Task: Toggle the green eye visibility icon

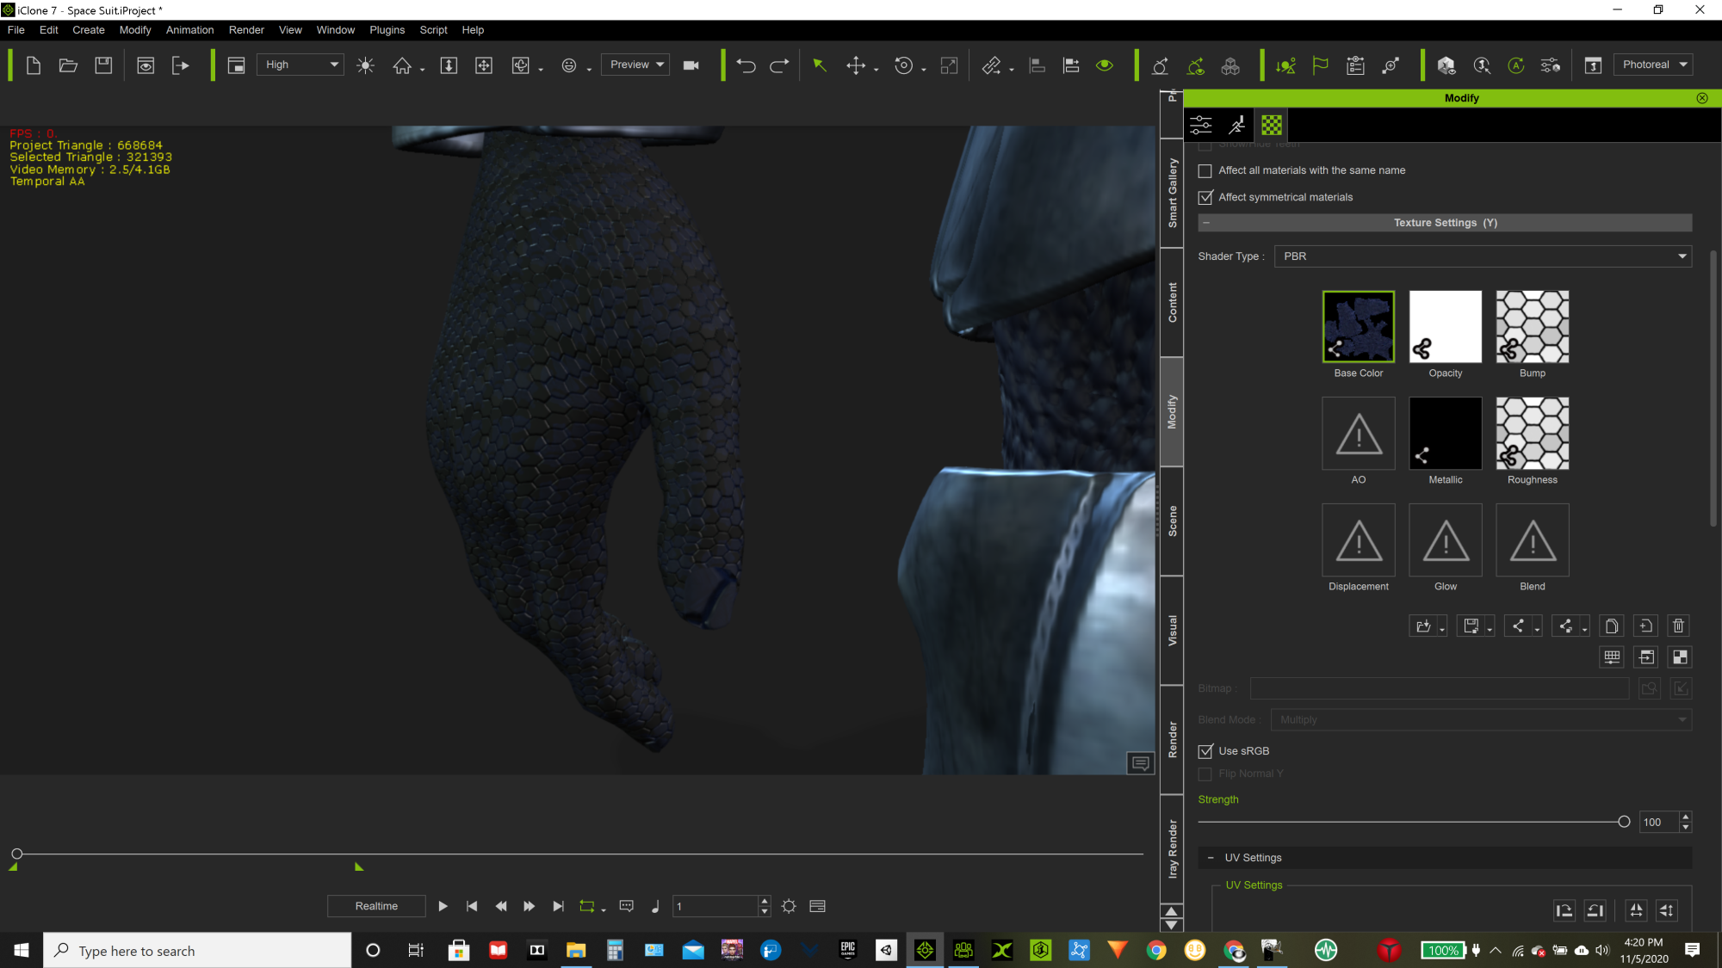Action: (1105, 65)
